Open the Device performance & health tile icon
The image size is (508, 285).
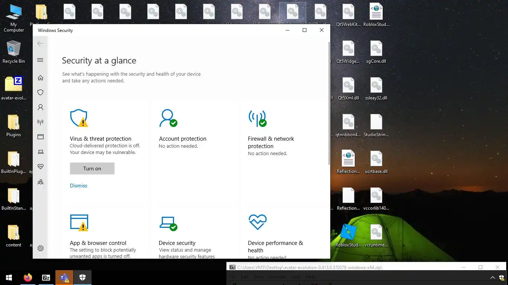257,222
